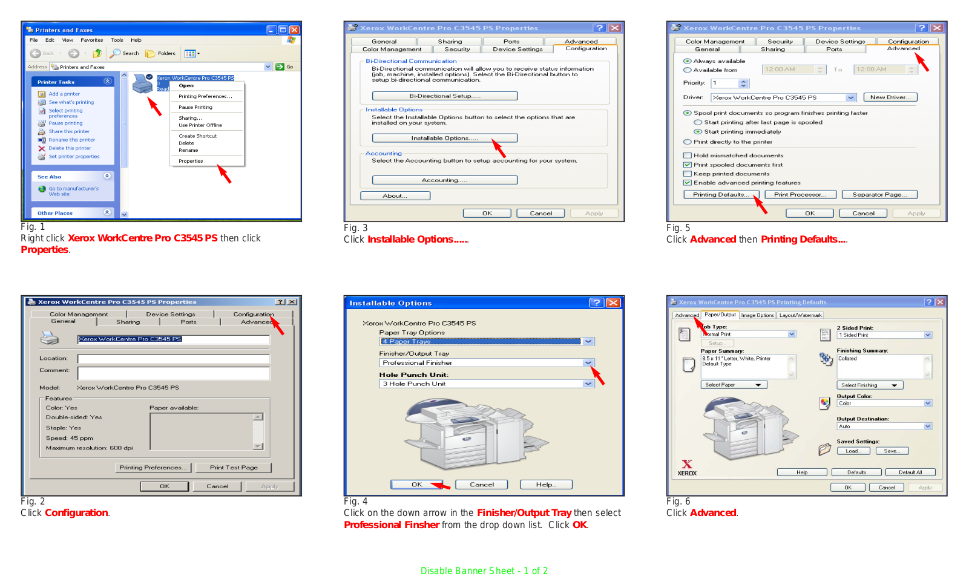
Task: Click the See what's printing task icon
Action: 42,102
